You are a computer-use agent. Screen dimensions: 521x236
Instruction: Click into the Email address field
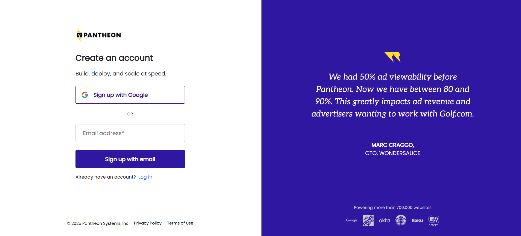(x=130, y=133)
